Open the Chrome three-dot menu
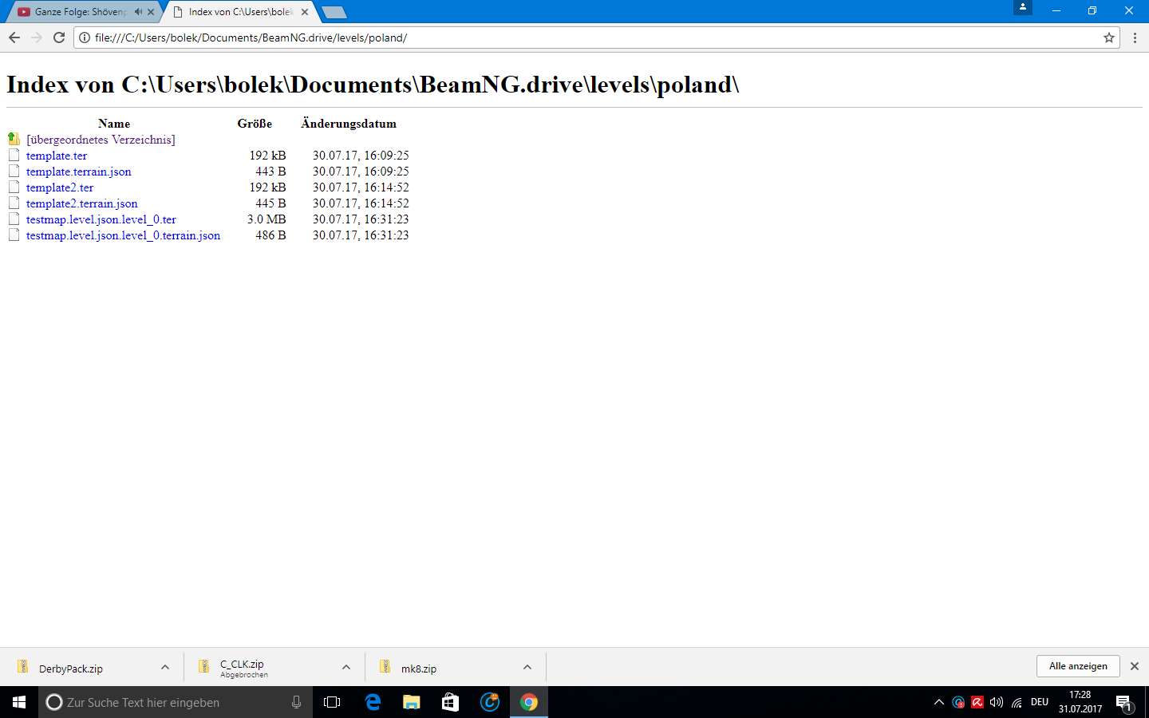The image size is (1149, 718). tap(1135, 37)
